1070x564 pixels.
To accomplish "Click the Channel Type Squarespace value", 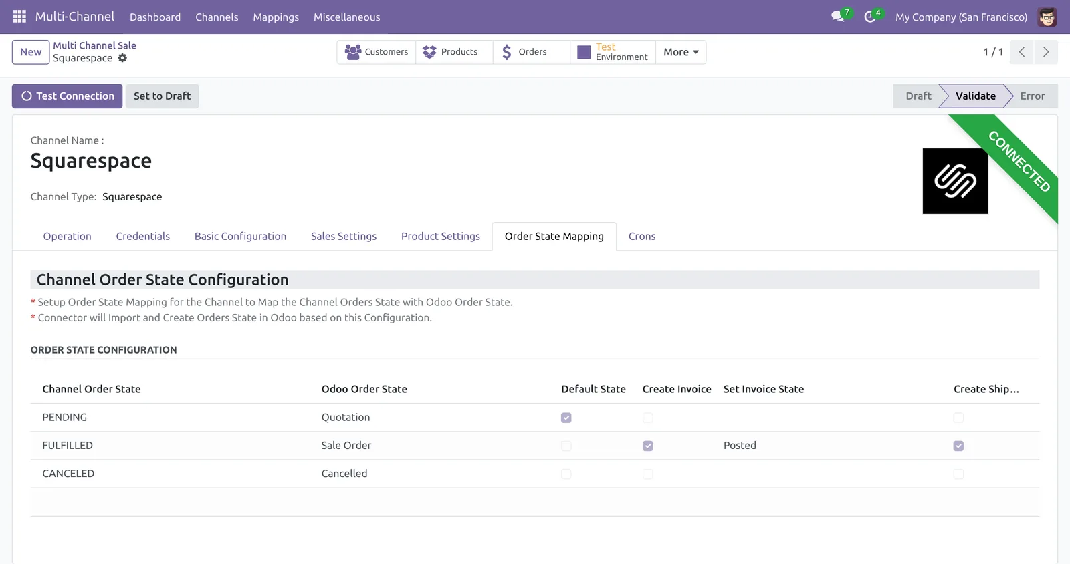I will [x=132, y=197].
